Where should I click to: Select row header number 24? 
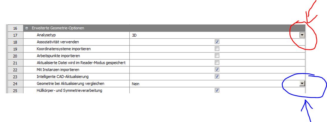click(x=15, y=84)
